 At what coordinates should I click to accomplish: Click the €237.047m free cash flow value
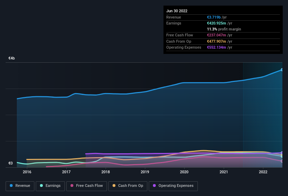(x=216, y=35)
